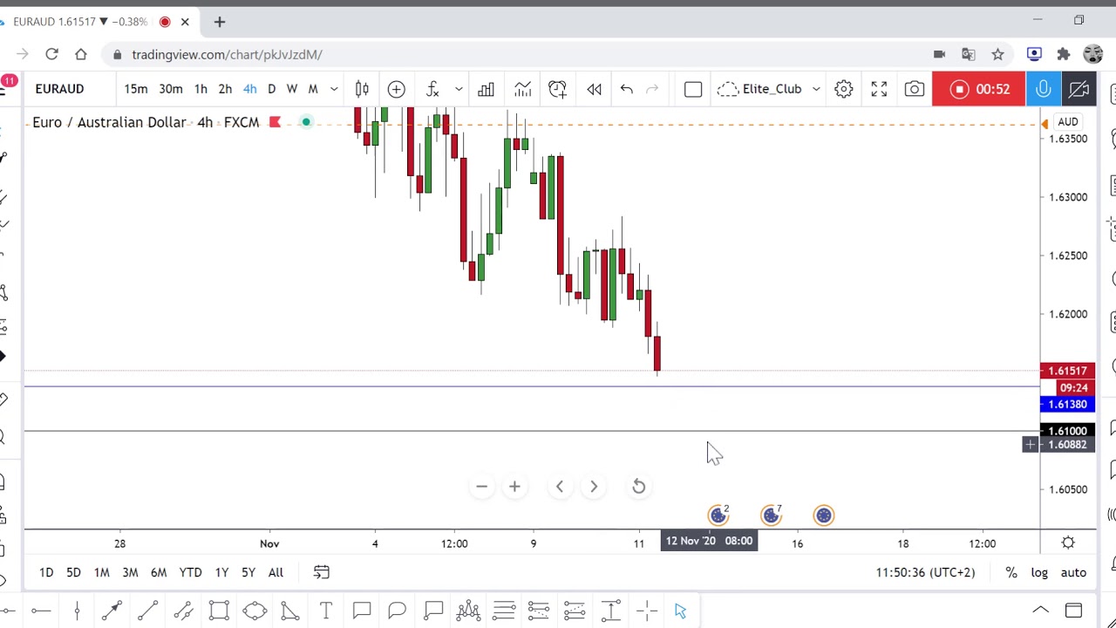Select the rectangle drawing tool

pyautogui.click(x=219, y=611)
